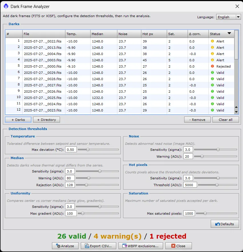This screenshot has height=252, width=243.
Task: Add a folder with + Directory button
Action: (47, 119)
